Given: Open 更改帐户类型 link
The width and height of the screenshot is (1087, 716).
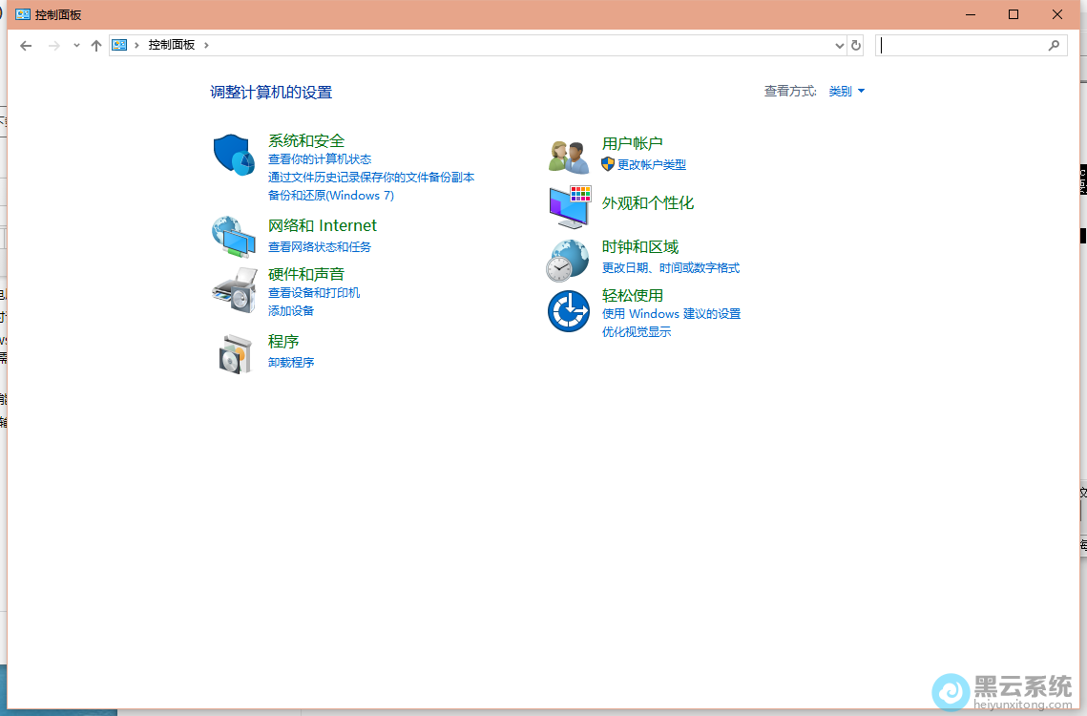Looking at the screenshot, I should pos(652,165).
